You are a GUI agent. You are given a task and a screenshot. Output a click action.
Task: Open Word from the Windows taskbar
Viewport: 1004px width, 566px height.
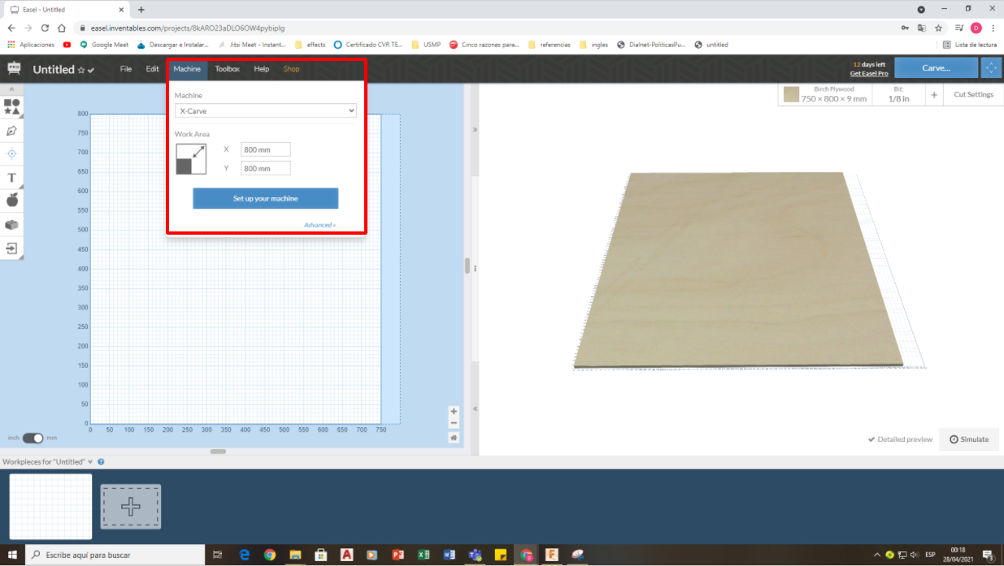pyautogui.click(x=449, y=555)
